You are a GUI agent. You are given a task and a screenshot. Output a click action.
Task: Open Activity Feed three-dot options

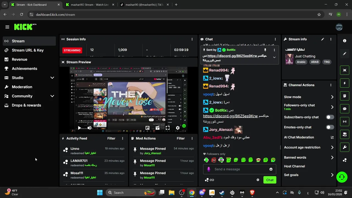[x=123, y=138]
